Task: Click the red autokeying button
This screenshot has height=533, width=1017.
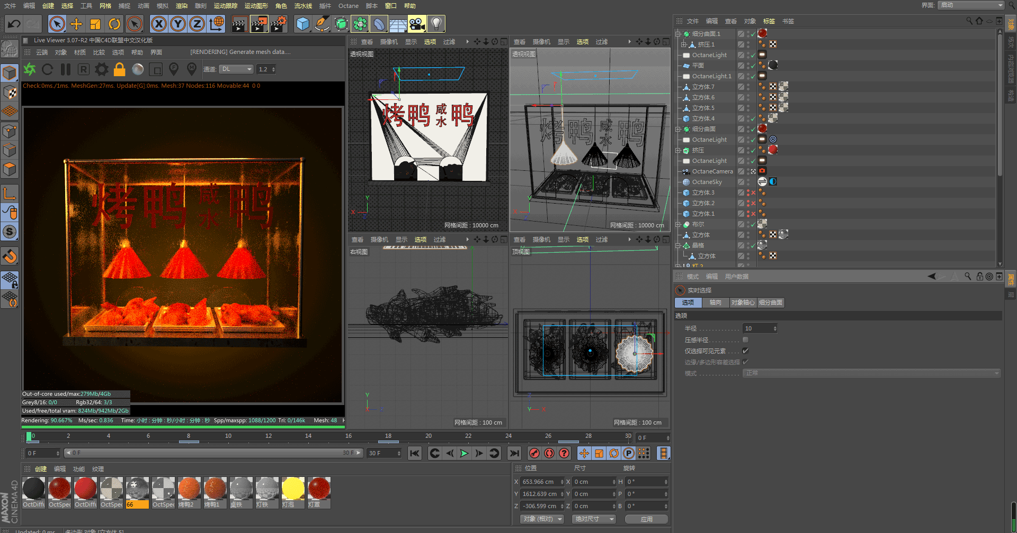Action: tap(549, 453)
